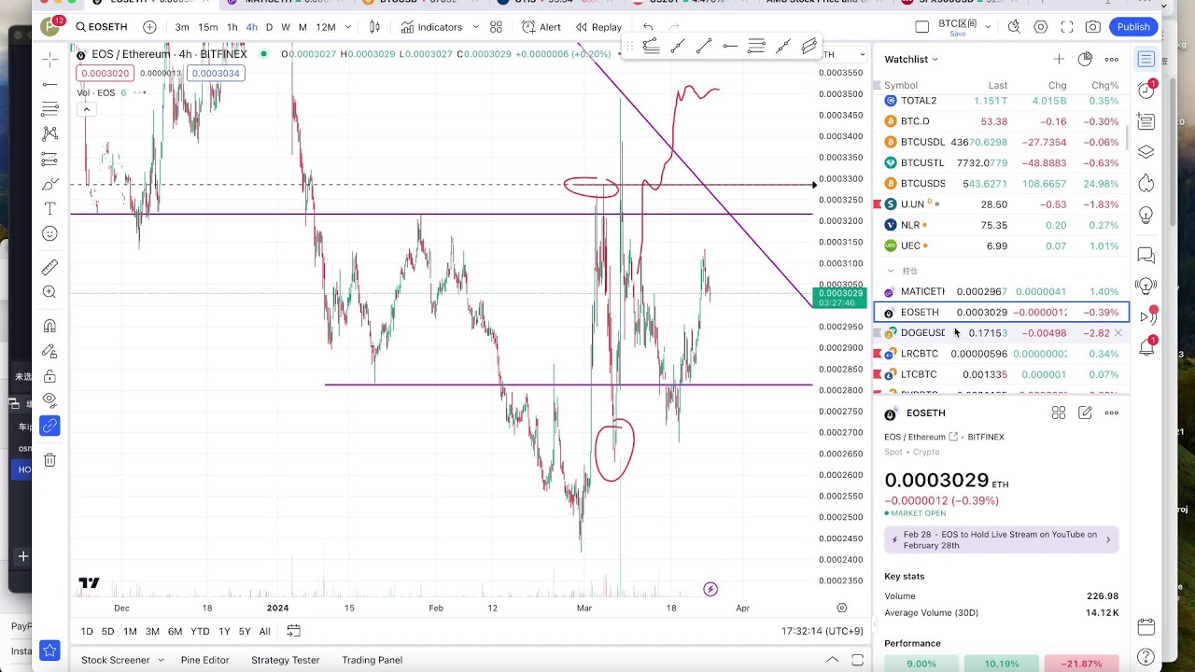Open the Watchlist panel in right sidebar
1195x672 pixels.
tap(1146, 60)
